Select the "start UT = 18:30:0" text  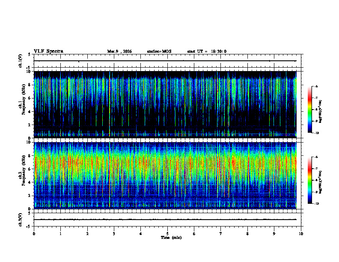click(x=207, y=51)
